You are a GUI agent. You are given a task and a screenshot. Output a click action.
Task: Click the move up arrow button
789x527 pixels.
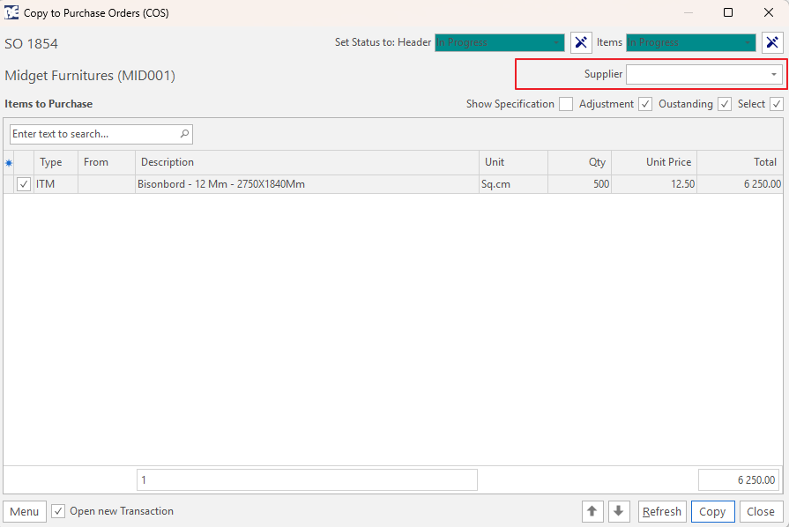click(x=592, y=511)
